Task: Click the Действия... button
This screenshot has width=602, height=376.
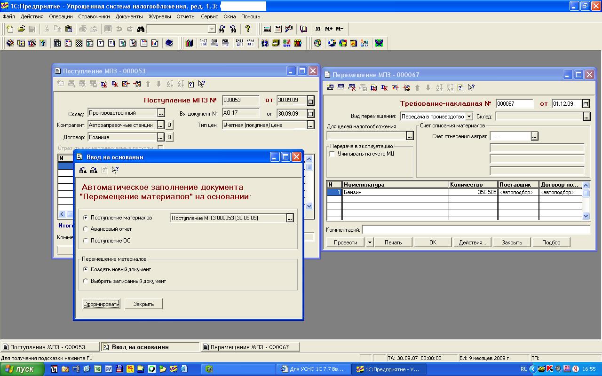Action: tap(472, 243)
